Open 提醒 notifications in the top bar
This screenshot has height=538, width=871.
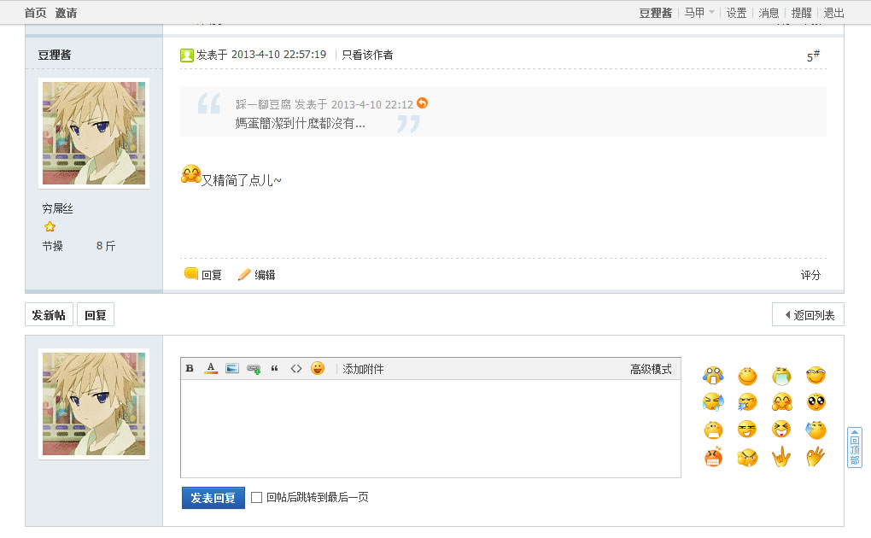(801, 13)
